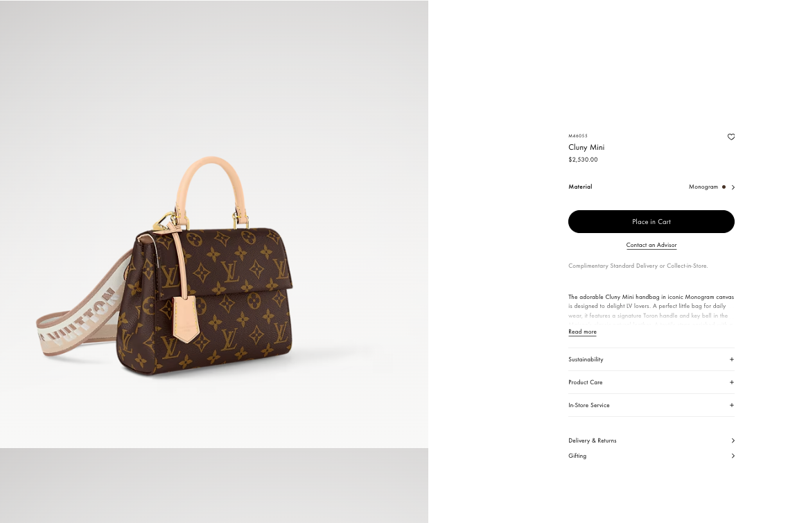Click the Material selector chevron arrow

pyautogui.click(x=733, y=187)
